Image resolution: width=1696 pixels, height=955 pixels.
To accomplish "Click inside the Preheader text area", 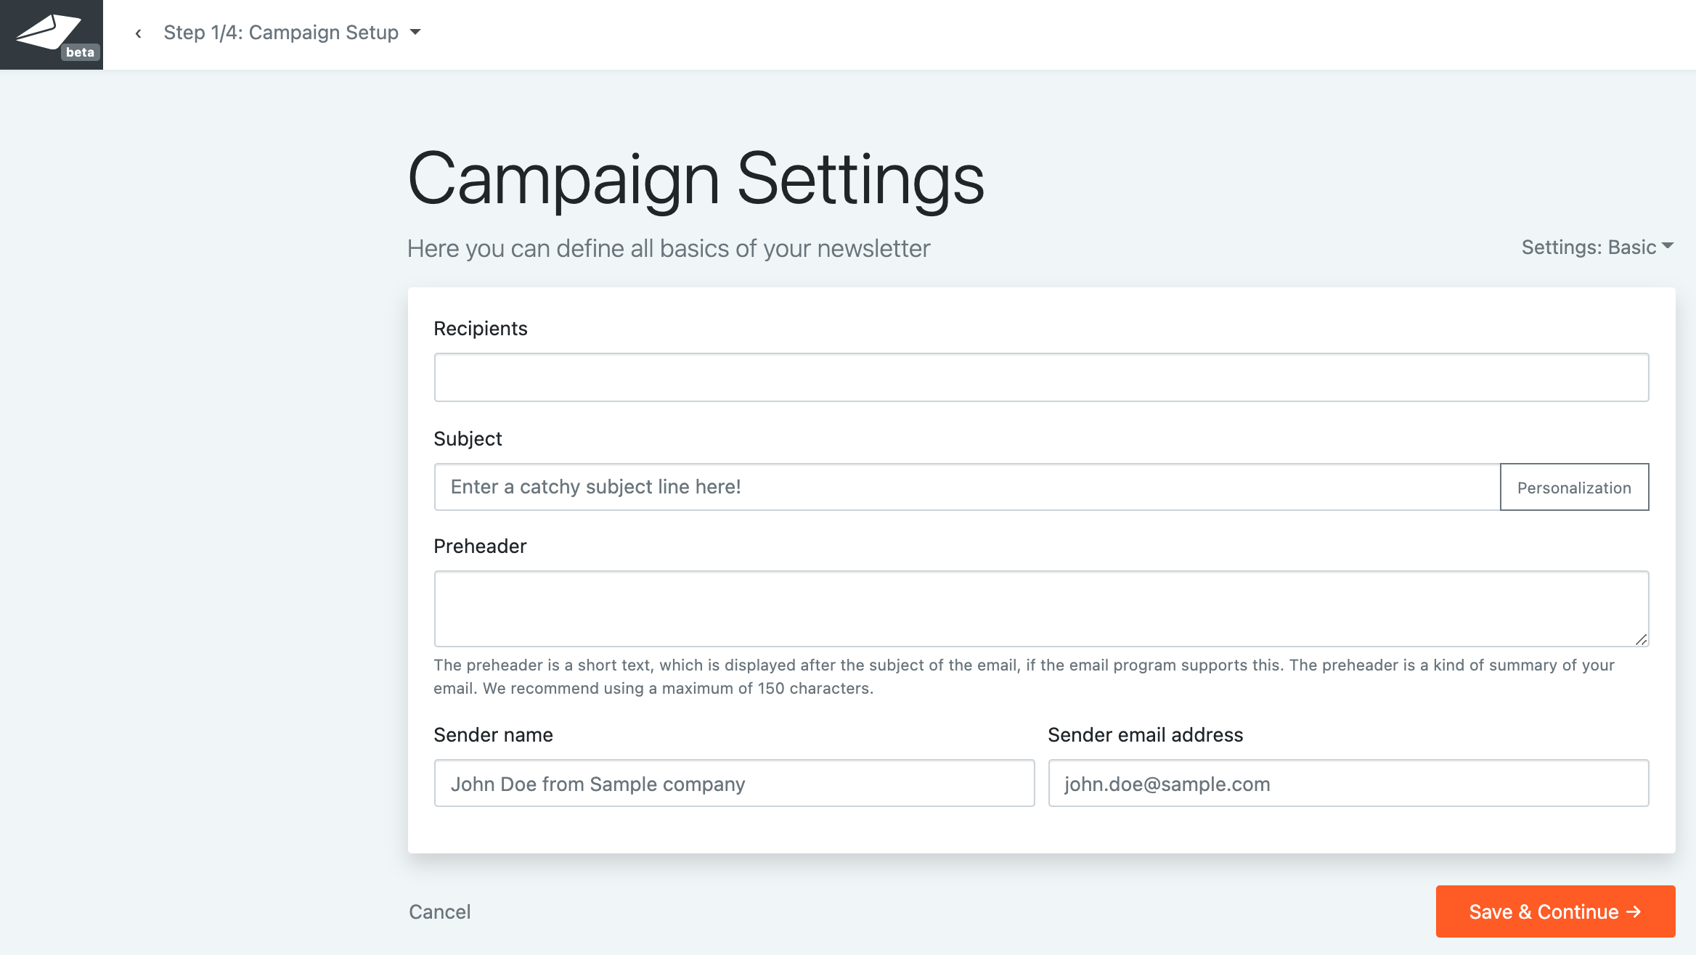I will tap(1041, 608).
